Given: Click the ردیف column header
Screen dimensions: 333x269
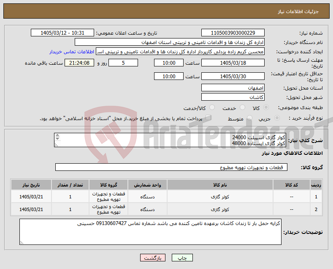Looking at the screenshot, I should tap(316, 185).
